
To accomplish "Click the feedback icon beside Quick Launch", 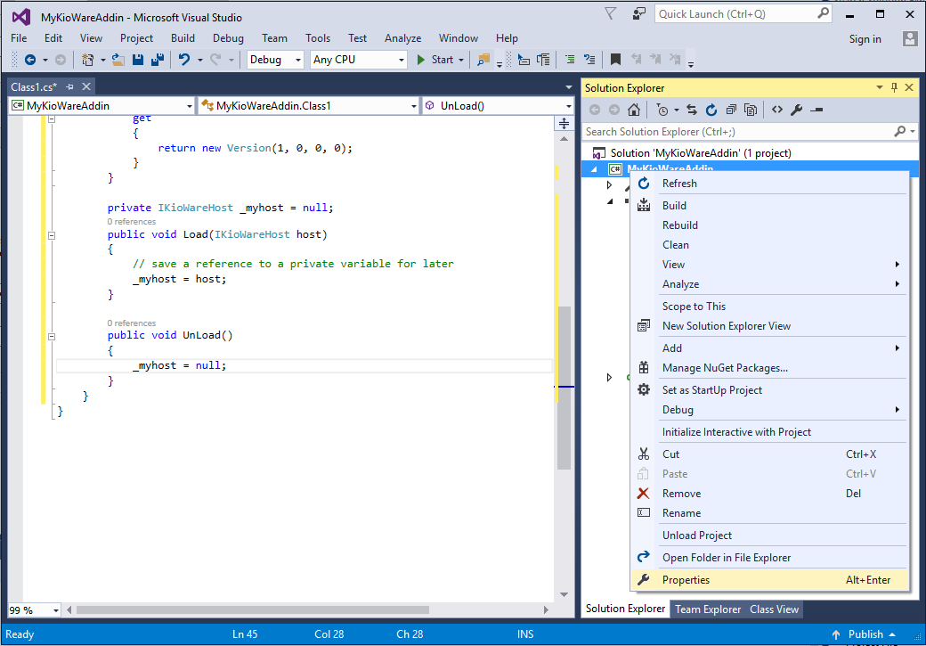I will 639,14.
